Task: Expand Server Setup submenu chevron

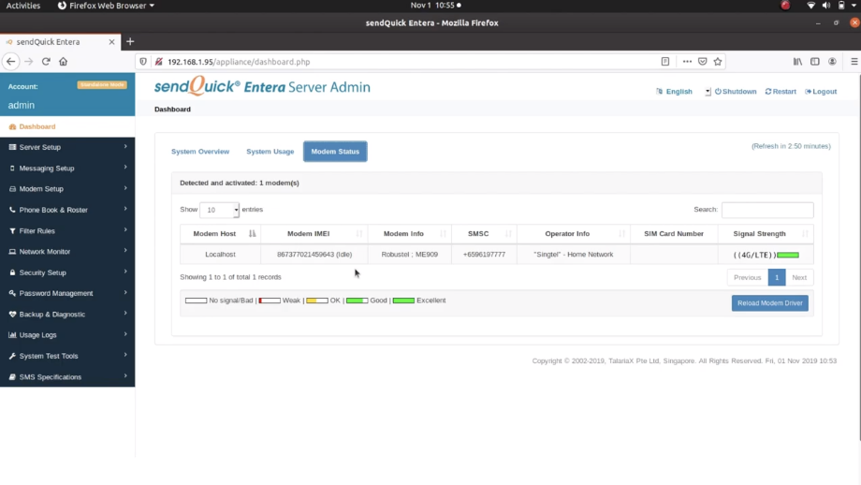Action: click(125, 147)
